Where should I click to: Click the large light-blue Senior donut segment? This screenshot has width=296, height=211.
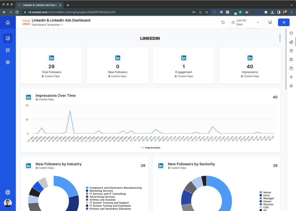[224, 192]
